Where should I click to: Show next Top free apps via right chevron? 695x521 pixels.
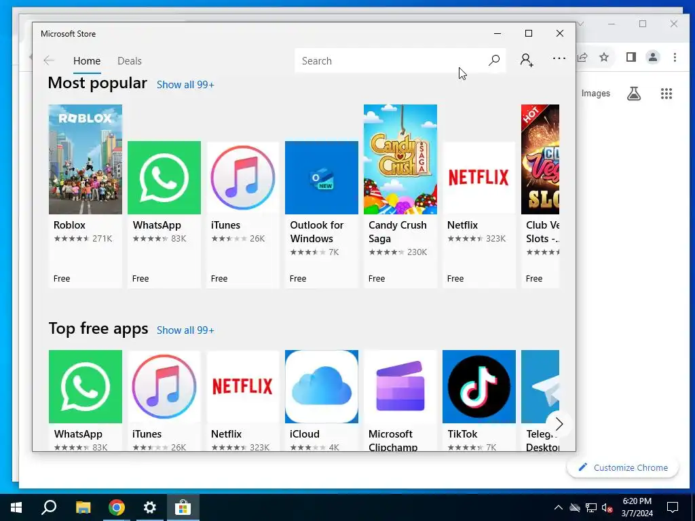[x=559, y=424]
